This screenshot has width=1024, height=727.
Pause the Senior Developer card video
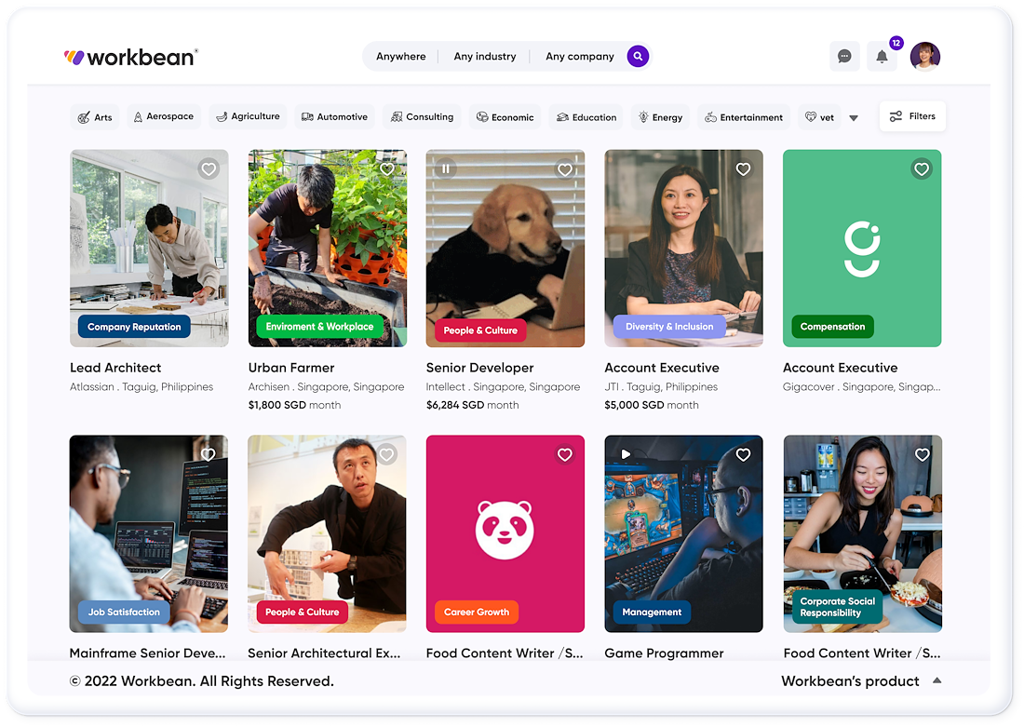(445, 169)
